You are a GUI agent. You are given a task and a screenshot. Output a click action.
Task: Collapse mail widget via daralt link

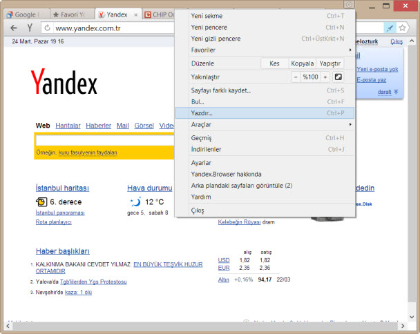pos(384,91)
